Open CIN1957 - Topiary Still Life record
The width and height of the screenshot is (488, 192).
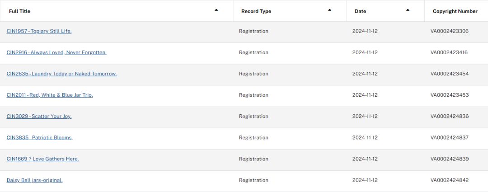pyautogui.click(x=39, y=31)
